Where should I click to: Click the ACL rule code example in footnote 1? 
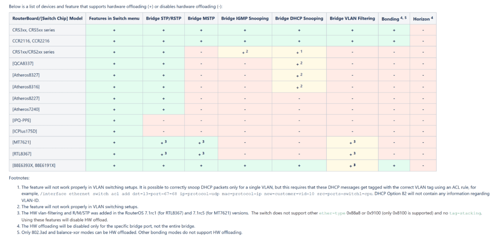point(206,194)
